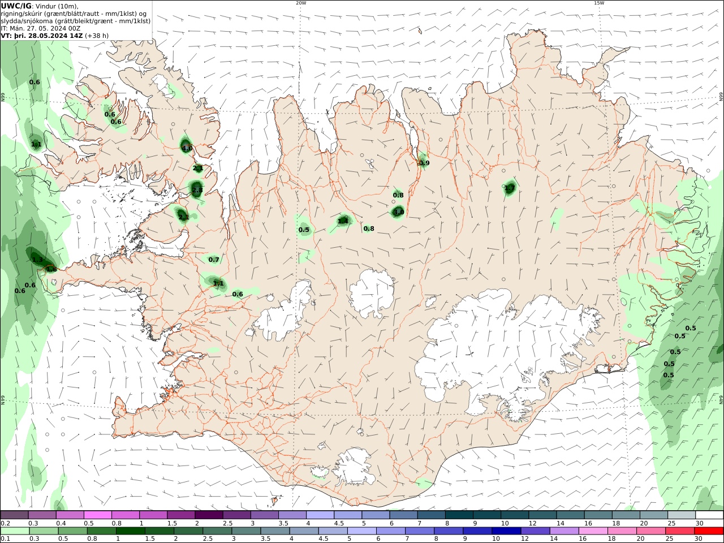
Task: Click the '(+38 h)' forecast offset text
Action: [97, 36]
